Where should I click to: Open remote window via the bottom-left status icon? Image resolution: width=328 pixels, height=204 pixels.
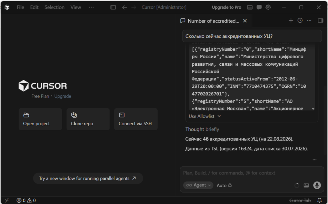[7, 200]
